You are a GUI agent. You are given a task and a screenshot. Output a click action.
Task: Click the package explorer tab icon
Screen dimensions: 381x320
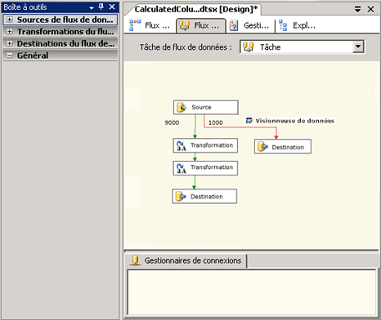point(283,25)
